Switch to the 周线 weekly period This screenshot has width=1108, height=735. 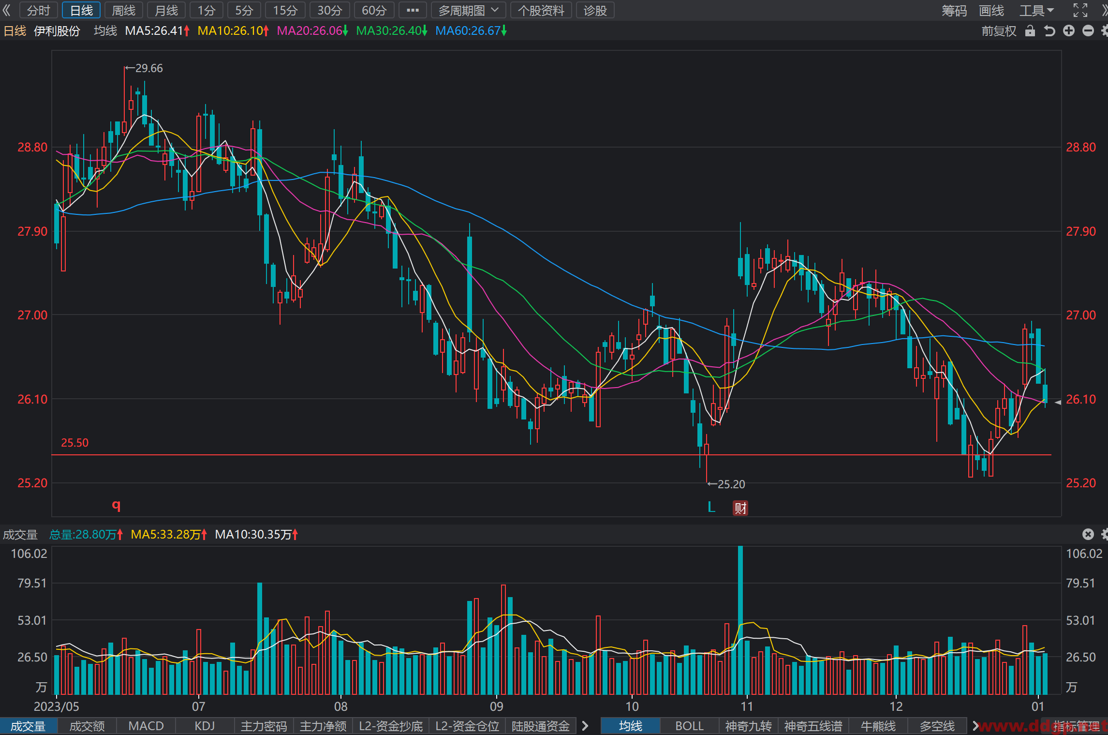[x=124, y=10]
